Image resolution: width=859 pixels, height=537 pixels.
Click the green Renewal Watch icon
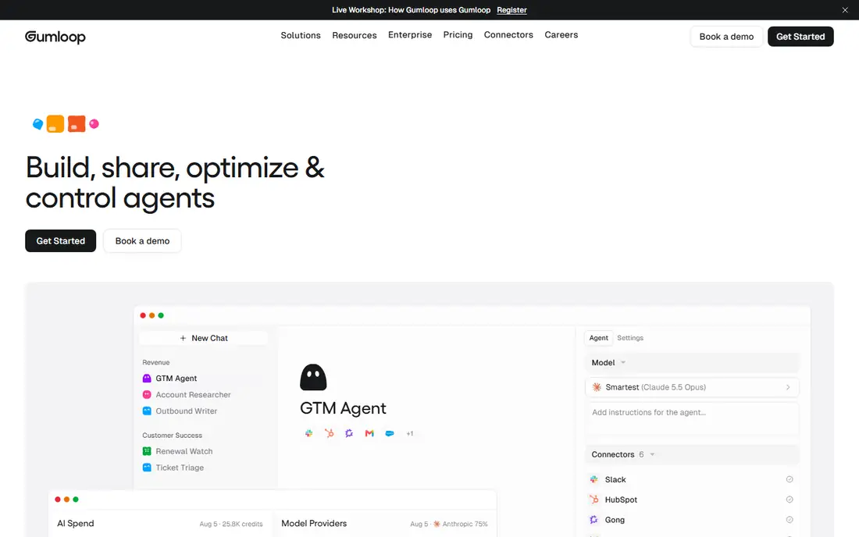(x=147, y=451)
